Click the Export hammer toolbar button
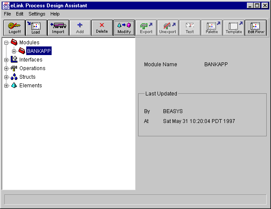The height and width of the screenshot is (209, 271). click(x=146, y=28)
